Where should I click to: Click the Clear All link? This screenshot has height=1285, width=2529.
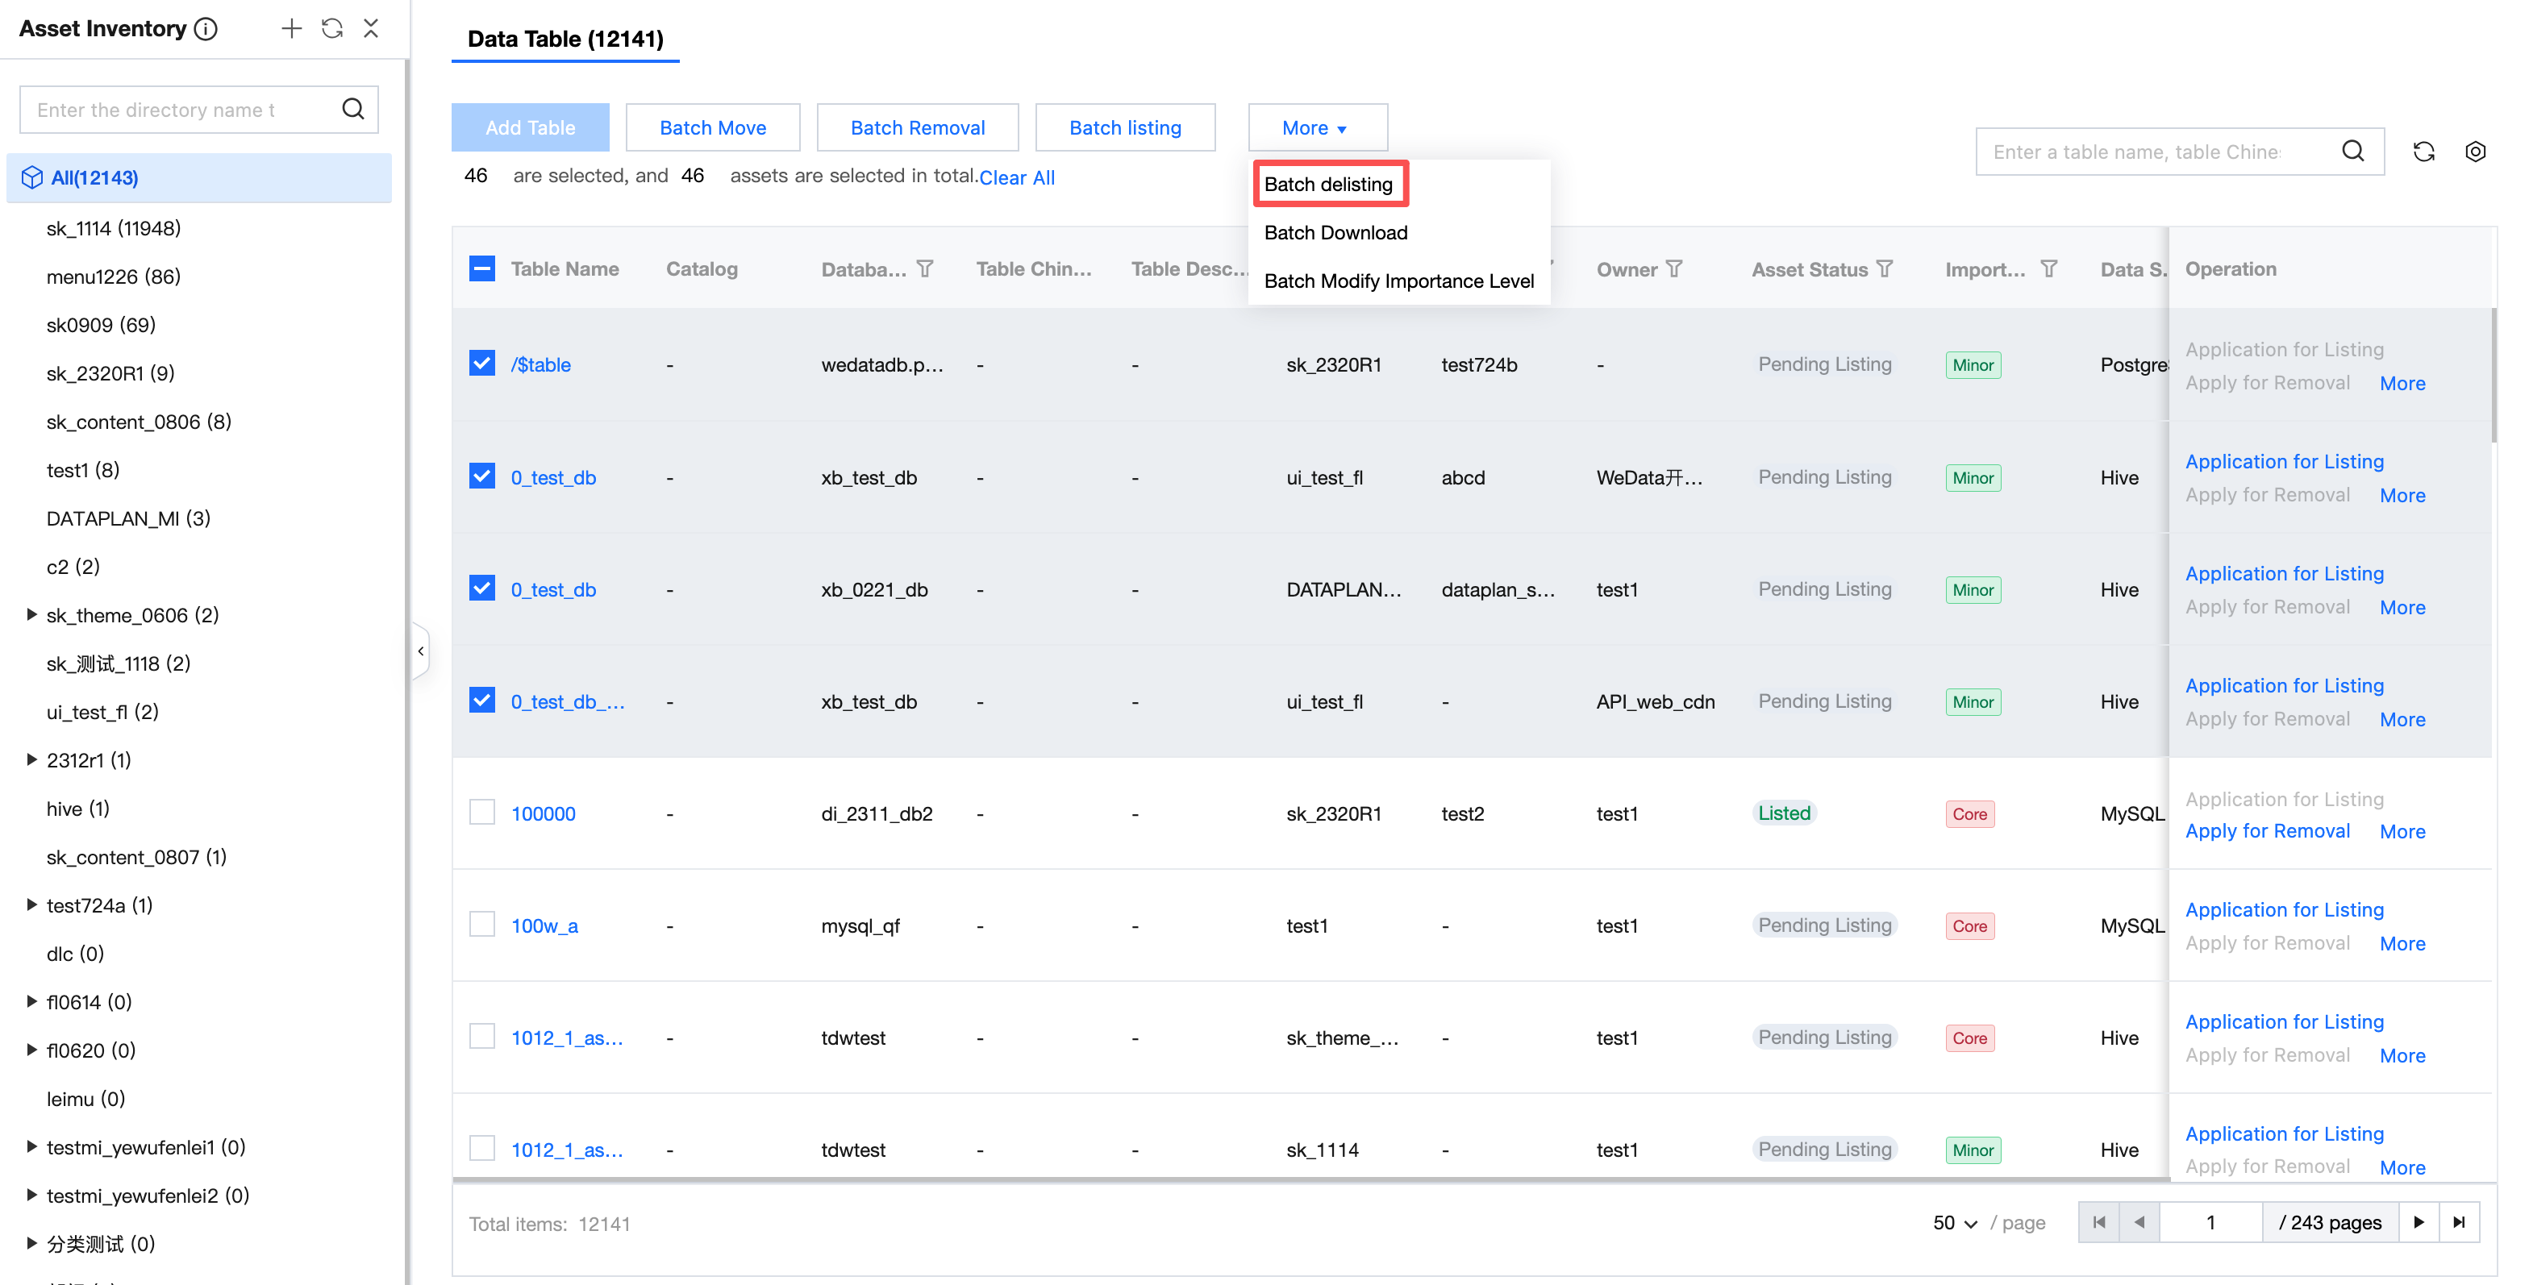pos(1016,177)
